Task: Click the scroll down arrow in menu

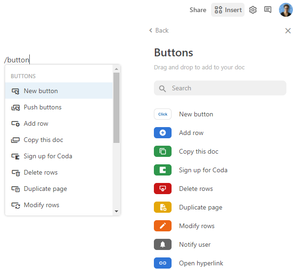Action: (116, 211)
